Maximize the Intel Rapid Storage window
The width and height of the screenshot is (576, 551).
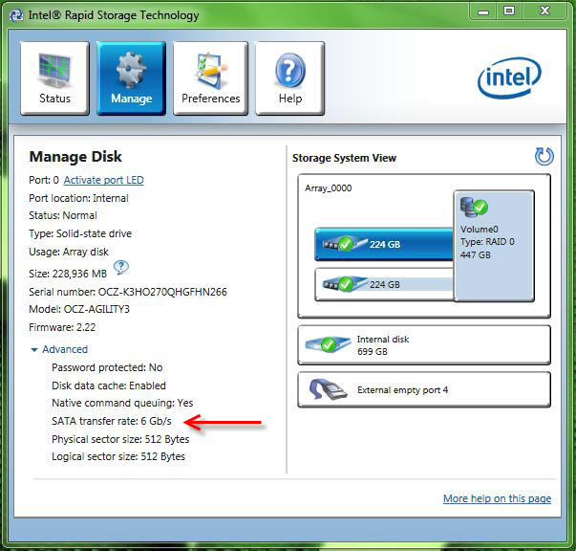509,11
